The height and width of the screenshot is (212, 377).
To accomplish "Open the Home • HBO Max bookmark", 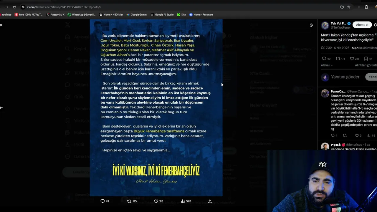I will click(111, 14).
